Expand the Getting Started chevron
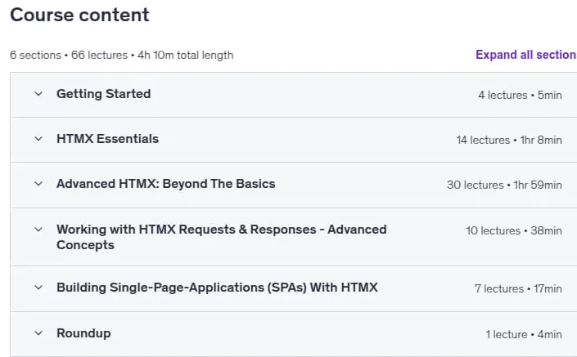 [x=38, y=94]
